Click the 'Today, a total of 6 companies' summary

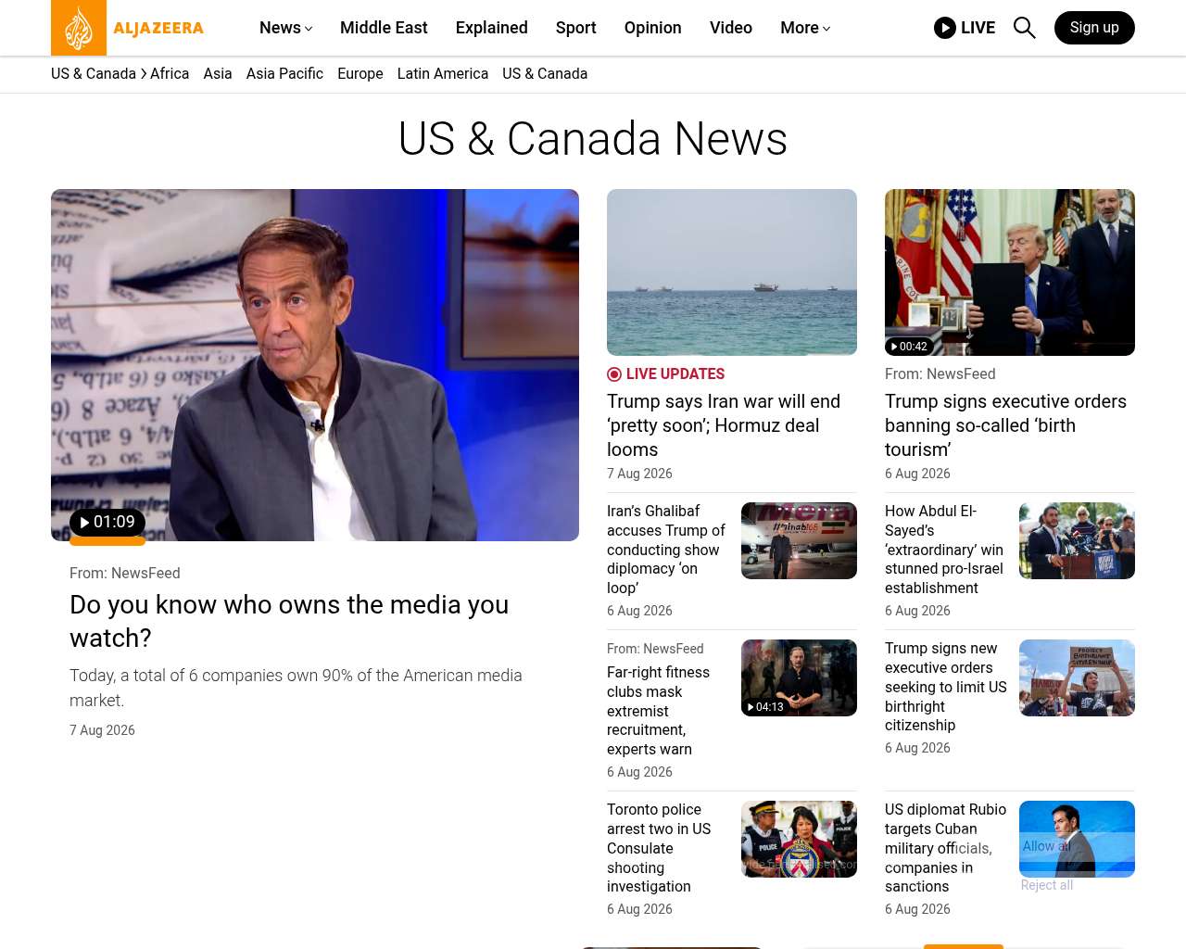pyautogui.click(x=296, y=688)
